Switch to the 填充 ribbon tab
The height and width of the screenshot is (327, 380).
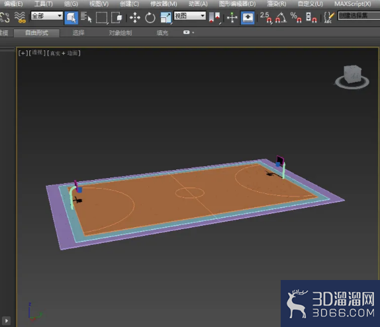[162, 32]
